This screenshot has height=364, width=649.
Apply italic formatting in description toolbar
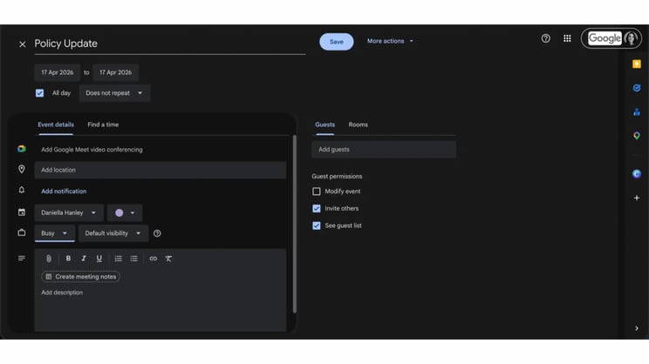[84, 259]
